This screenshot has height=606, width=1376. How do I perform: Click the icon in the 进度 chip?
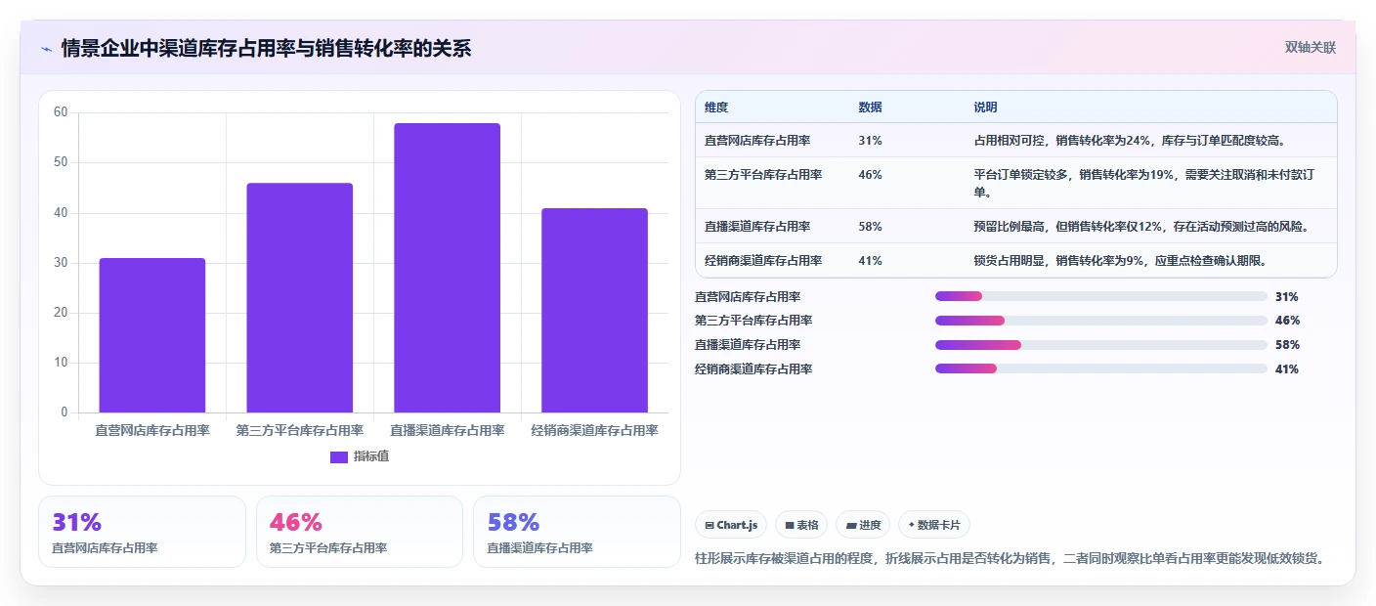point(850,525)
